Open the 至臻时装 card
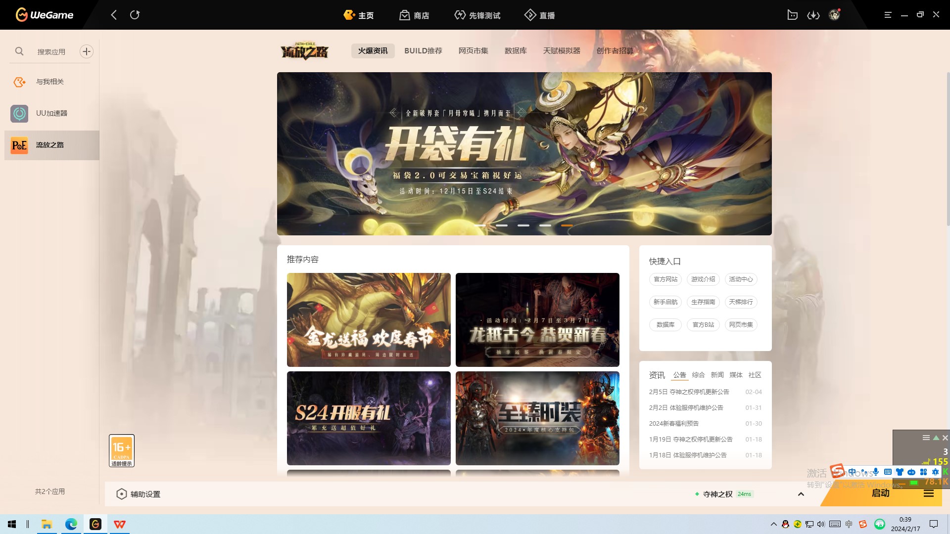 pos(537,418)
